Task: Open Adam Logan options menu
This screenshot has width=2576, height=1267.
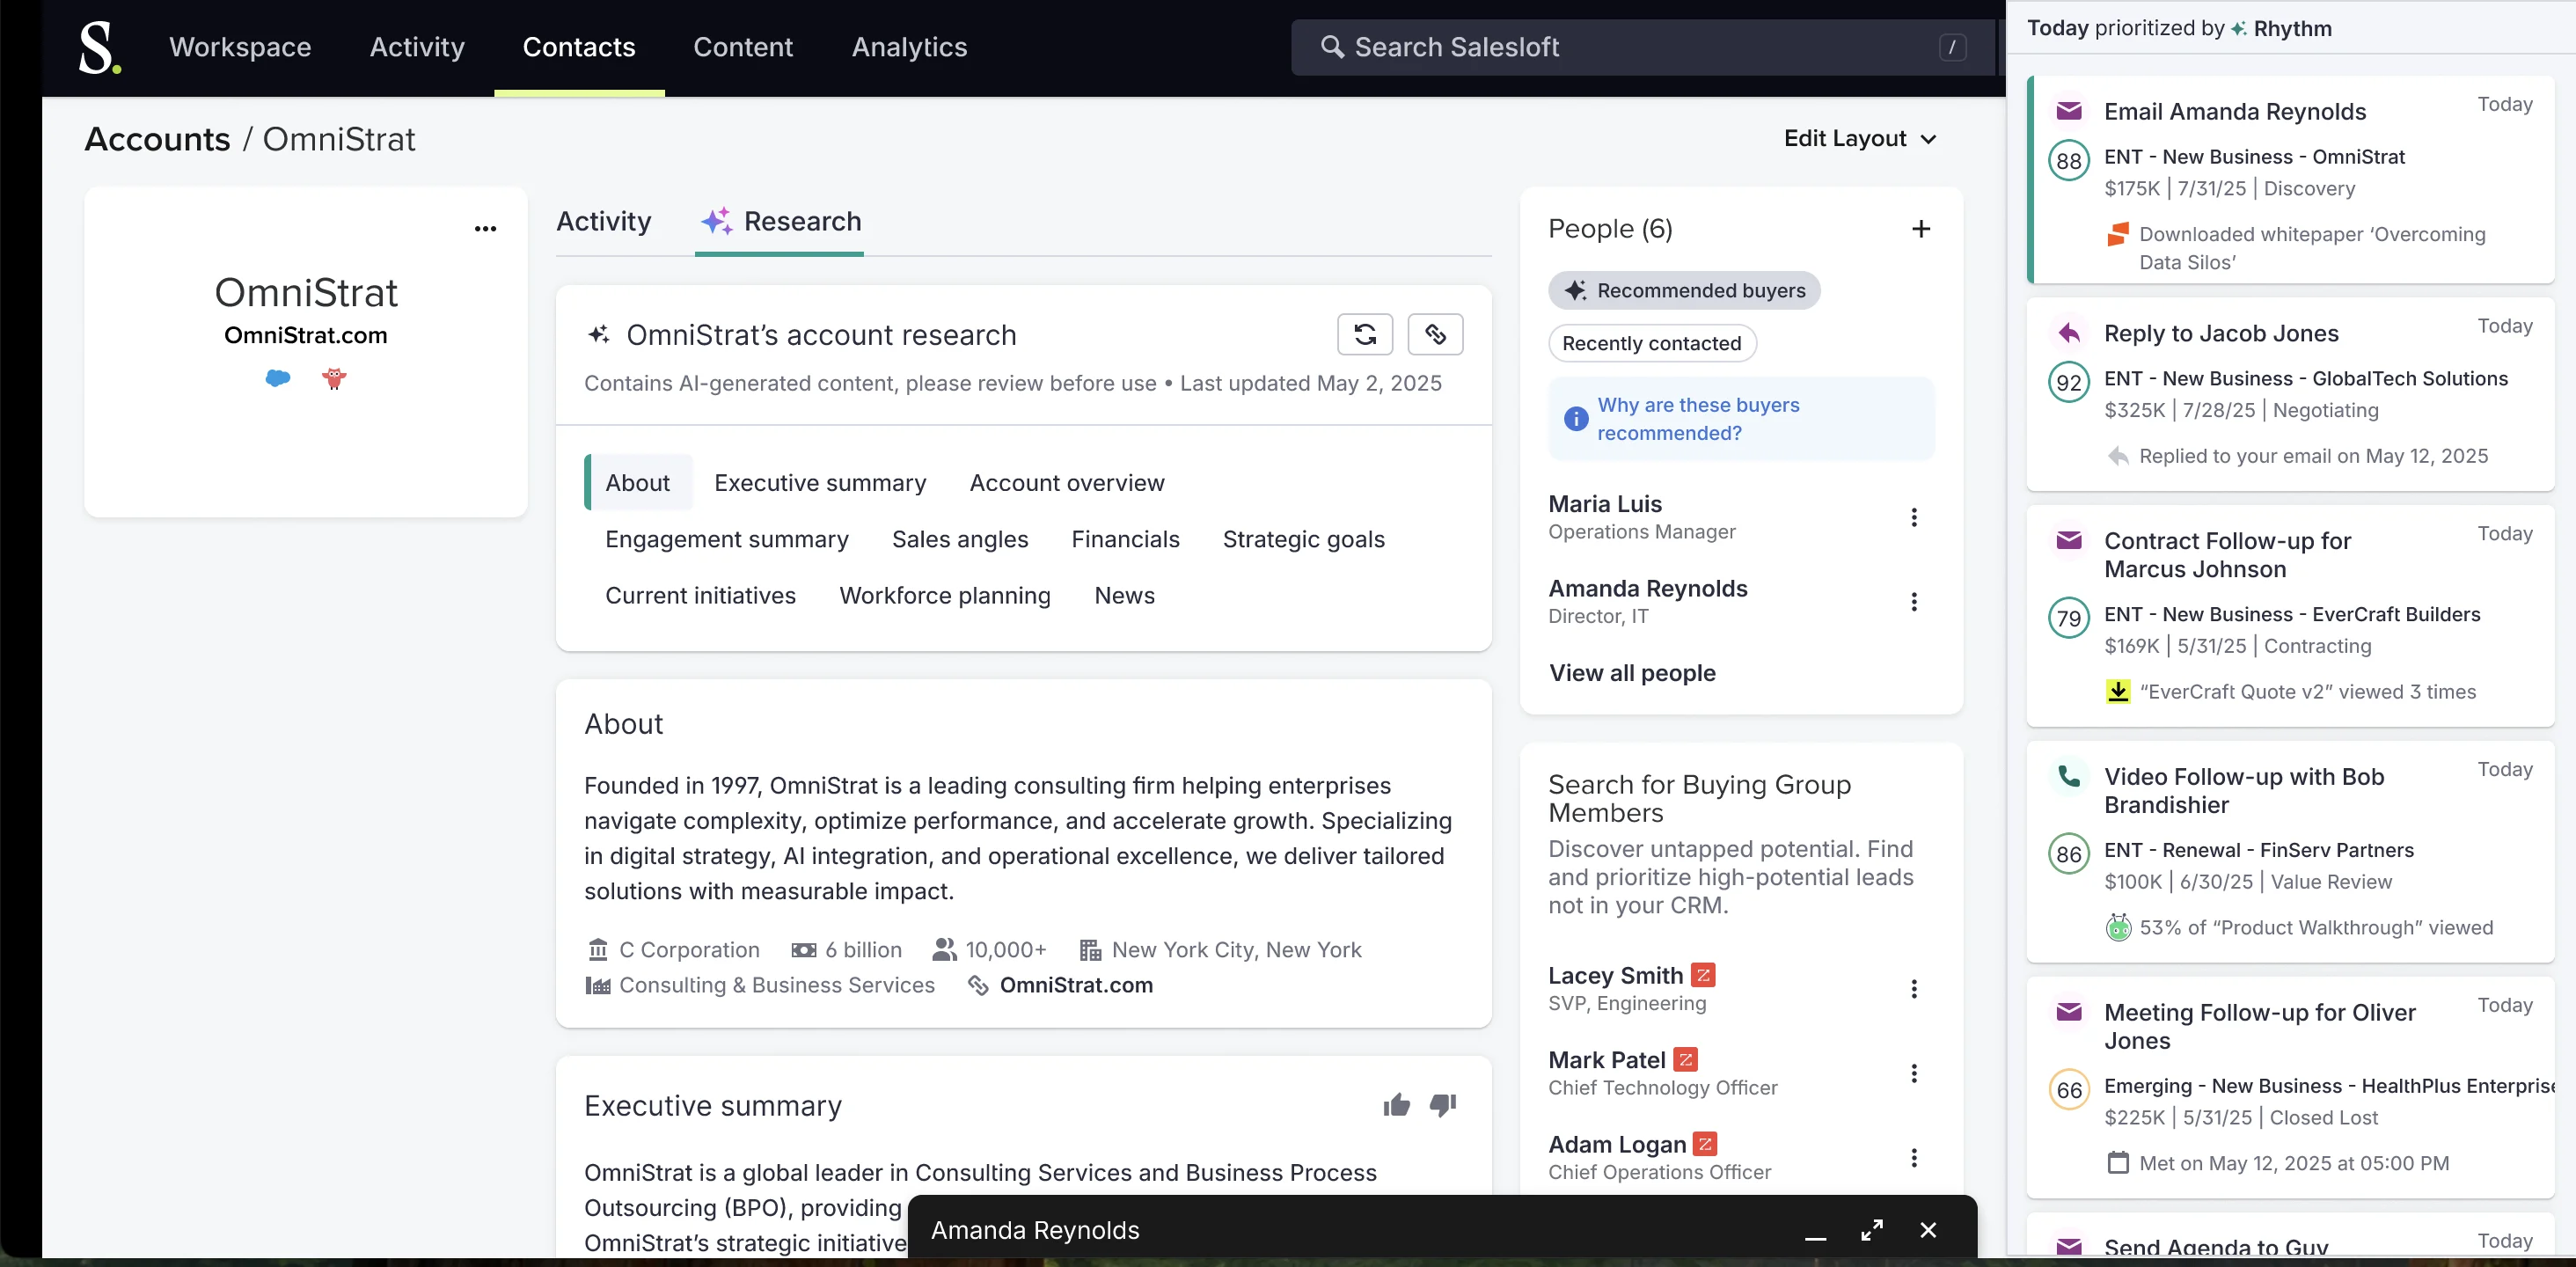Action: point(1914,1158)
